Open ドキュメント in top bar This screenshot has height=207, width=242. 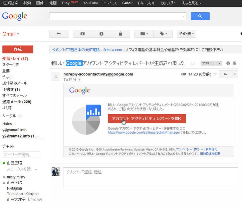pyautogui.click(x=146, y=3)
